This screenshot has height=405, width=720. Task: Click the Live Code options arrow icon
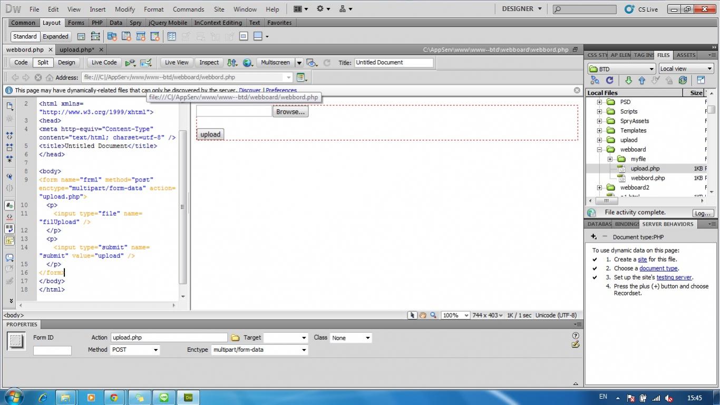(130, 62)
